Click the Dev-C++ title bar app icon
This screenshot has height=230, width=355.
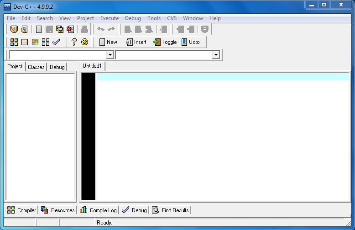[x=7, y=7]
